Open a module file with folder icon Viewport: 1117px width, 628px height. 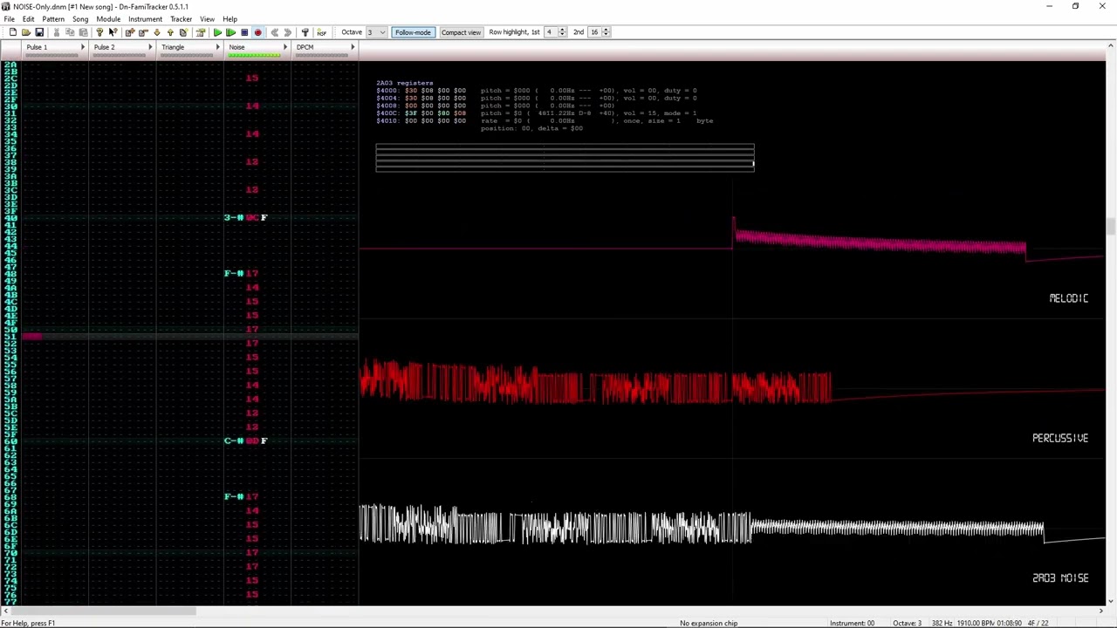tap(26, 32)
